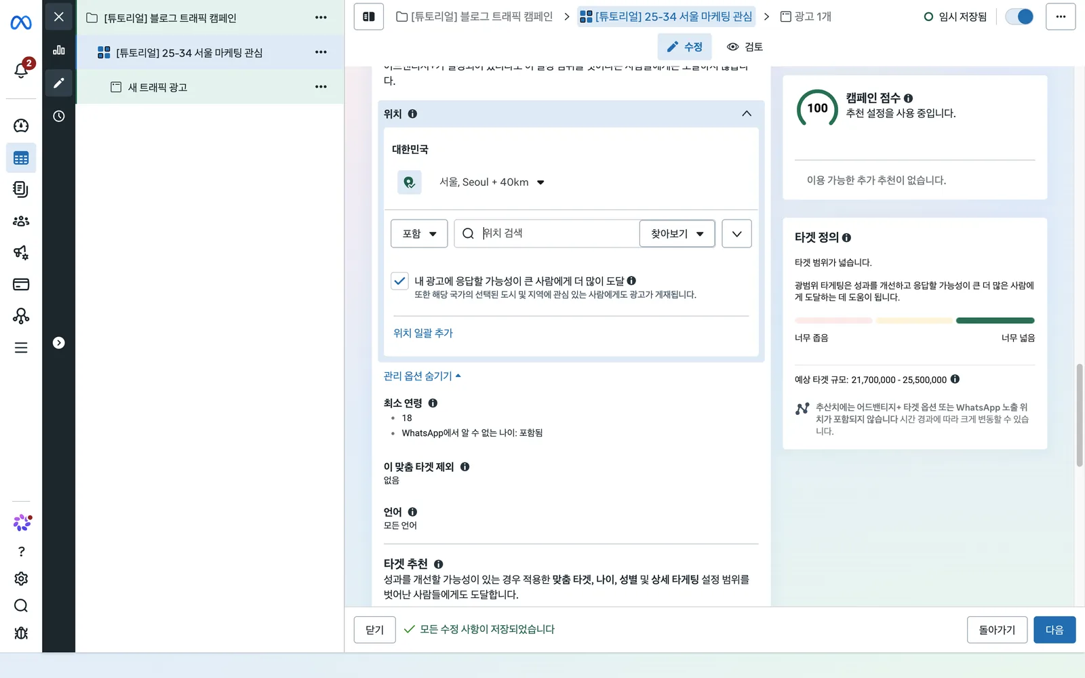Open ads reporting document icon
Viewport: 1085px width, 678px height.
pos(21,189)
